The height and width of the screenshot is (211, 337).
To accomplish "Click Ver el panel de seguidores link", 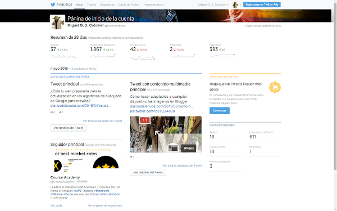I will tap(105, 205).
